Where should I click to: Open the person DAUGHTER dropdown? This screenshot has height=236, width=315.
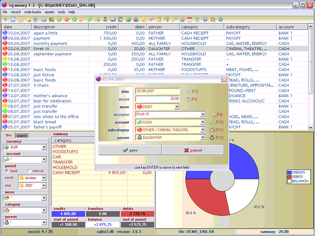pos(202,138)
